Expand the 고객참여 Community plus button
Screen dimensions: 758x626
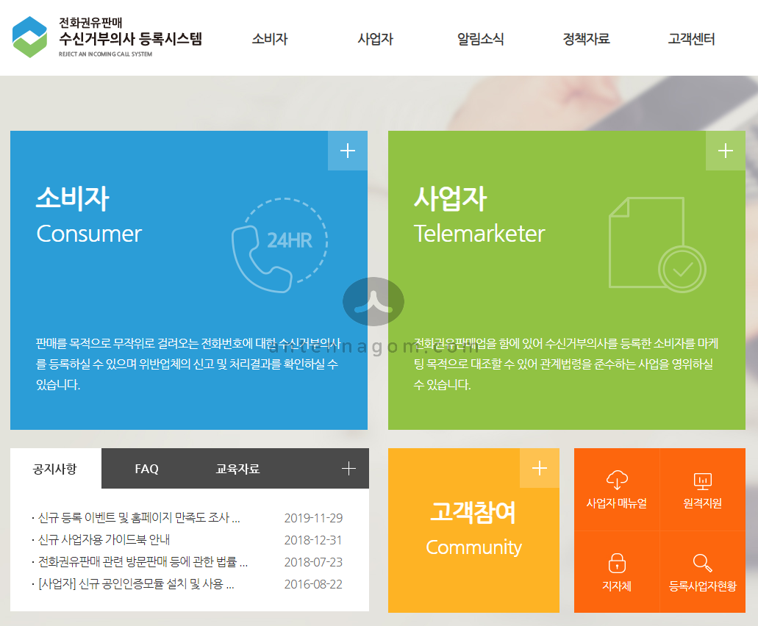coord(540,468)
